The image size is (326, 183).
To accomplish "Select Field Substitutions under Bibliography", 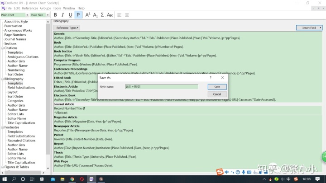I will [x=21, y=88].
